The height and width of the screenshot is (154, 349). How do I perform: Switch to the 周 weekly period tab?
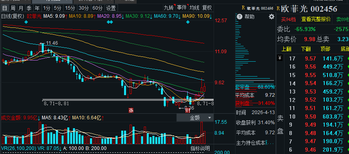click(x=13, y=8)
